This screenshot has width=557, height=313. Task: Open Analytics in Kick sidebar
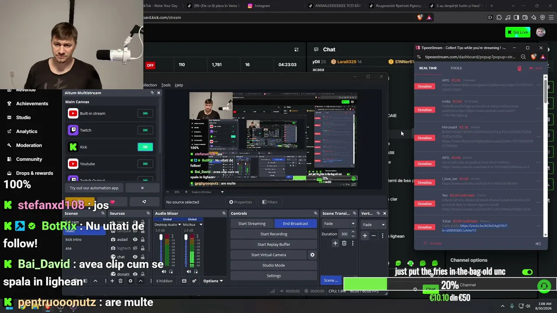tap(27, 131)
